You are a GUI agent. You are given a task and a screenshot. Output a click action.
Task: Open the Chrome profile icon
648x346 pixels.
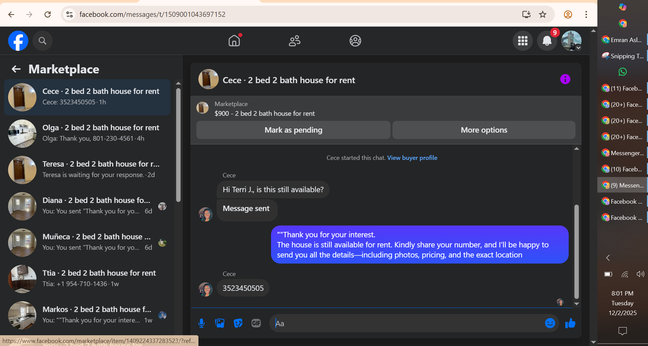[568, 14]
